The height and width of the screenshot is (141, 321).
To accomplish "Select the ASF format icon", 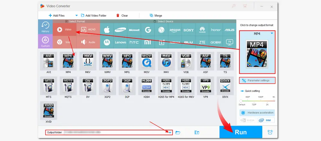I will (206, 61).
